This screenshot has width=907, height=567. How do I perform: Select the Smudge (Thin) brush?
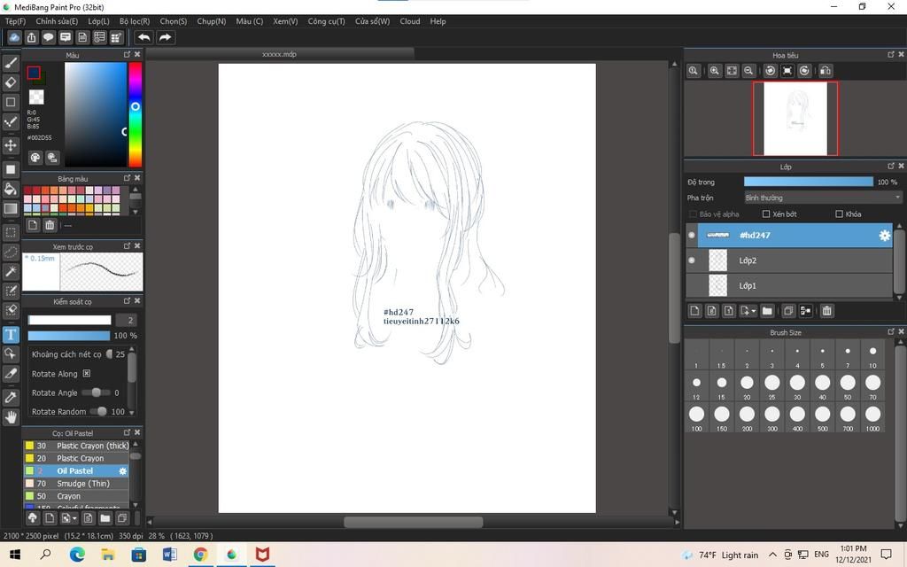tap(76, 484)
